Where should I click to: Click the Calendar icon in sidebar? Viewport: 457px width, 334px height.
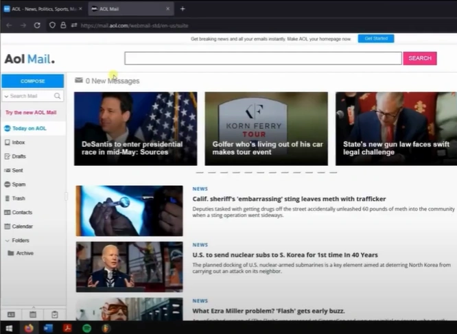[8, 226]
